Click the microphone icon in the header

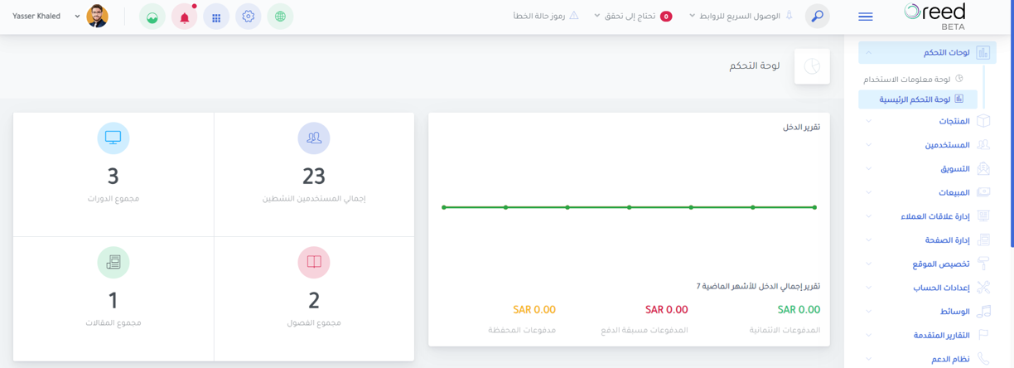tap(789, 16)
